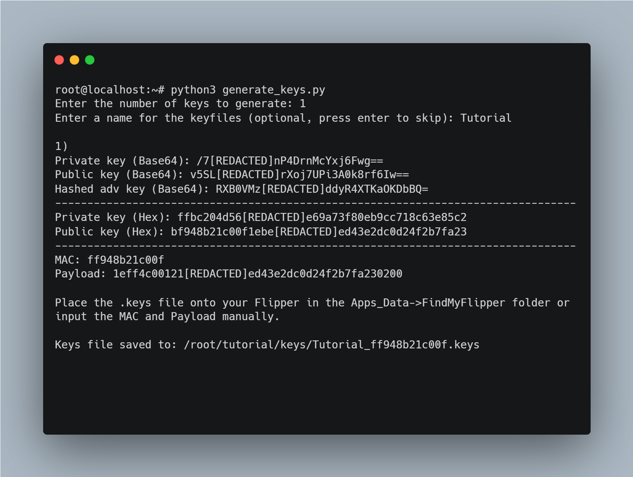Viewport: 633px width, 477px height.
Task: Click the python3 generate_keys.py command text
Action: point(248,90)
